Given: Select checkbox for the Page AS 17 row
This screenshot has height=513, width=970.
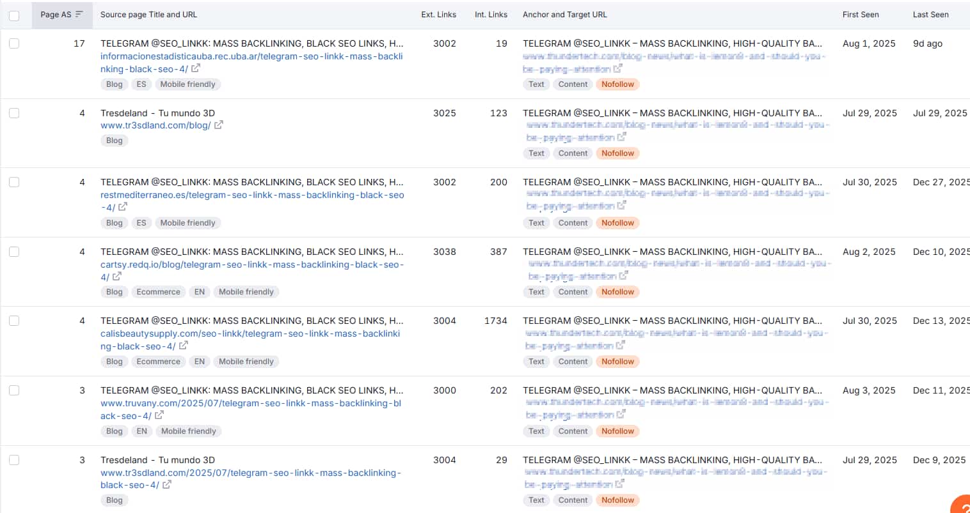Looking at the screenshot, I should [14, 43].
